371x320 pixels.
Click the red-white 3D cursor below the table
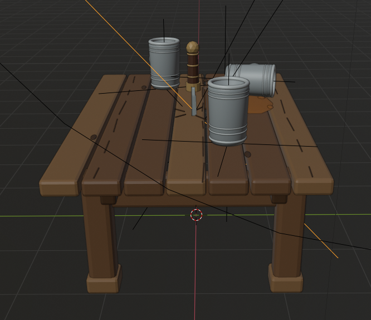[x=196, y=215]
